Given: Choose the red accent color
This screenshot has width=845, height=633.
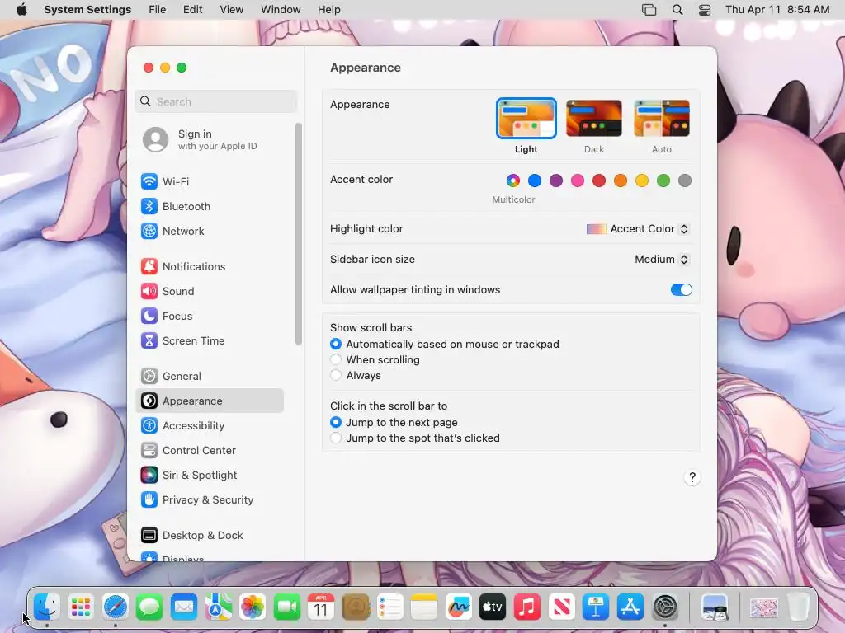Looking at the screenshot, I should point(599,181).
